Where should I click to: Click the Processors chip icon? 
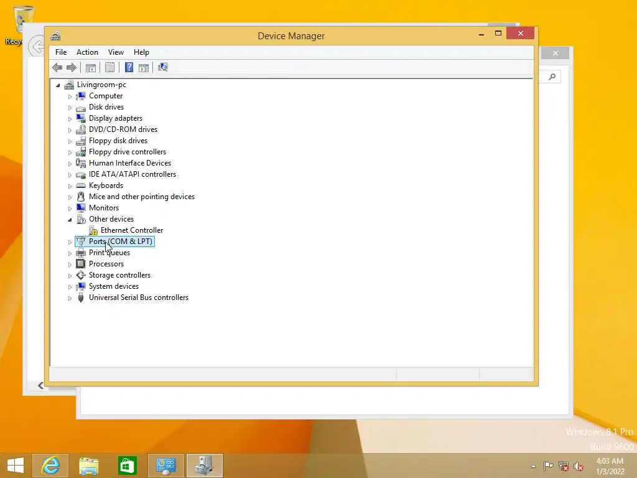click(x=81, y=264)
